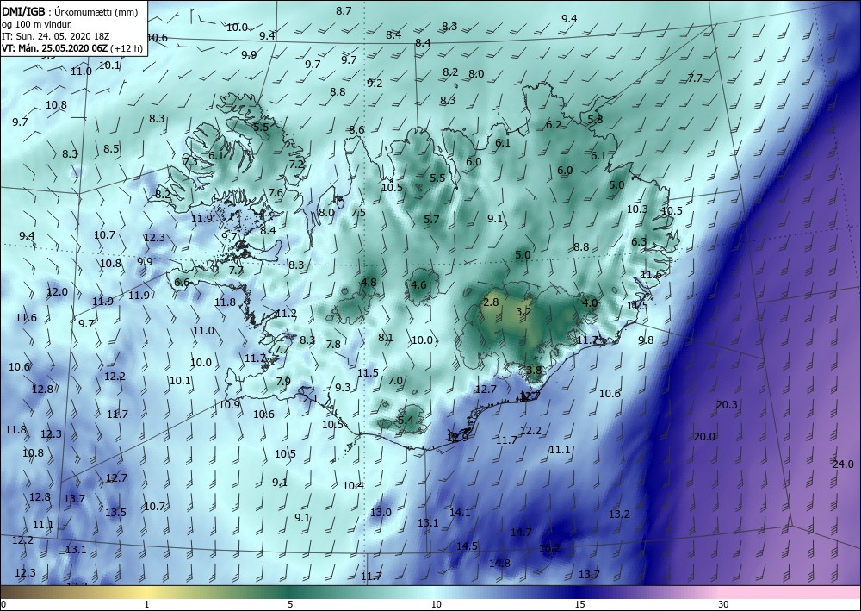Screen dimensions: 861x611
Task: Select the 8.7 value on the map
Action: click(x=344, y=11)
